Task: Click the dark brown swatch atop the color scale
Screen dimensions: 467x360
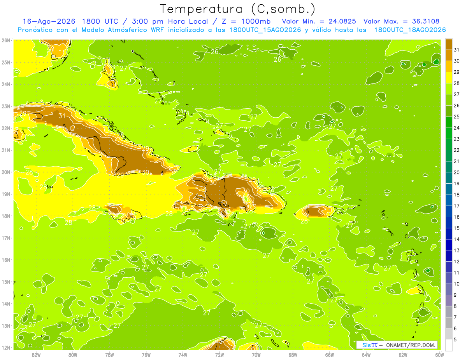Action: coord(449,44)
